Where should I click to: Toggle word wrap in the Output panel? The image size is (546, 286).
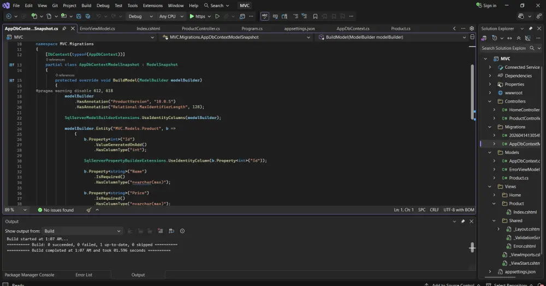(171, 231)
